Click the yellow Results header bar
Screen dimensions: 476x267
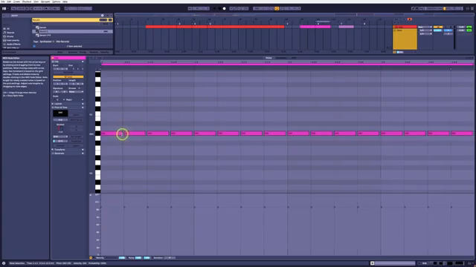coord(72,20)
